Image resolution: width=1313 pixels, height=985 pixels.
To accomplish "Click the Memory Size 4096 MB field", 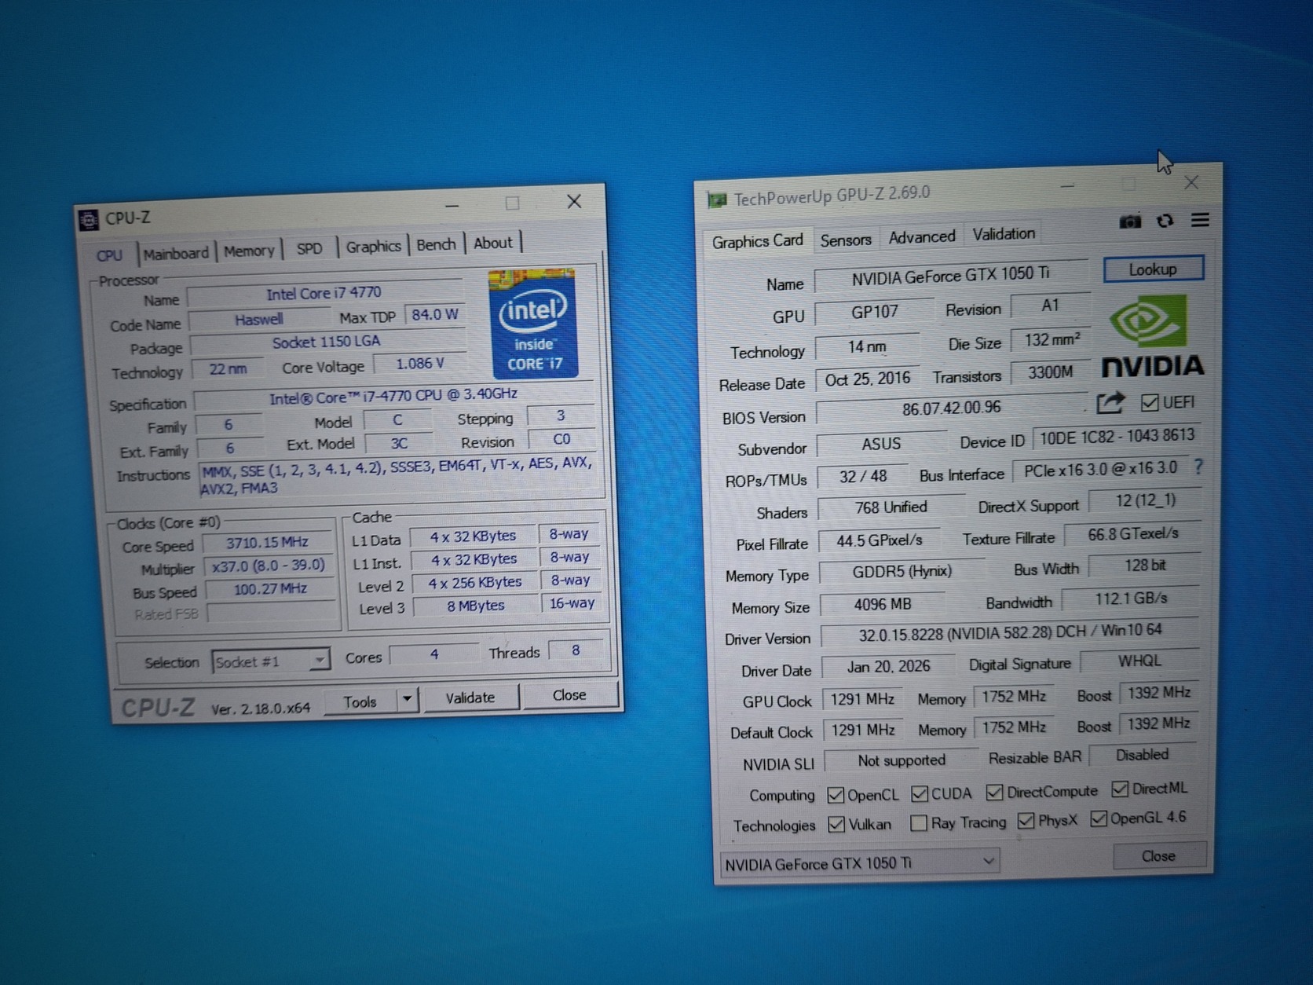I will click(x=883, y=604).
